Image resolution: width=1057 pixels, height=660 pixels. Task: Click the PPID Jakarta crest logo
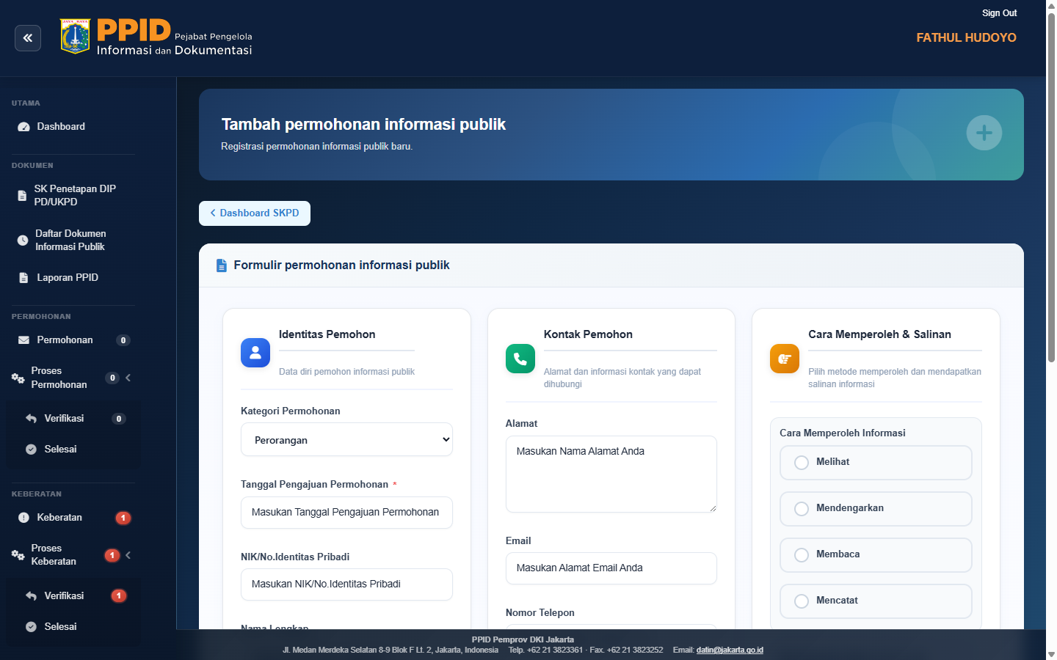point(75,37)
